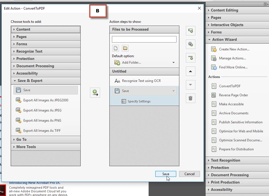Expand Text Recognition panel
The height and width of the screenshot is (196, 269).
pyautogui.click(x=237, y=160)
